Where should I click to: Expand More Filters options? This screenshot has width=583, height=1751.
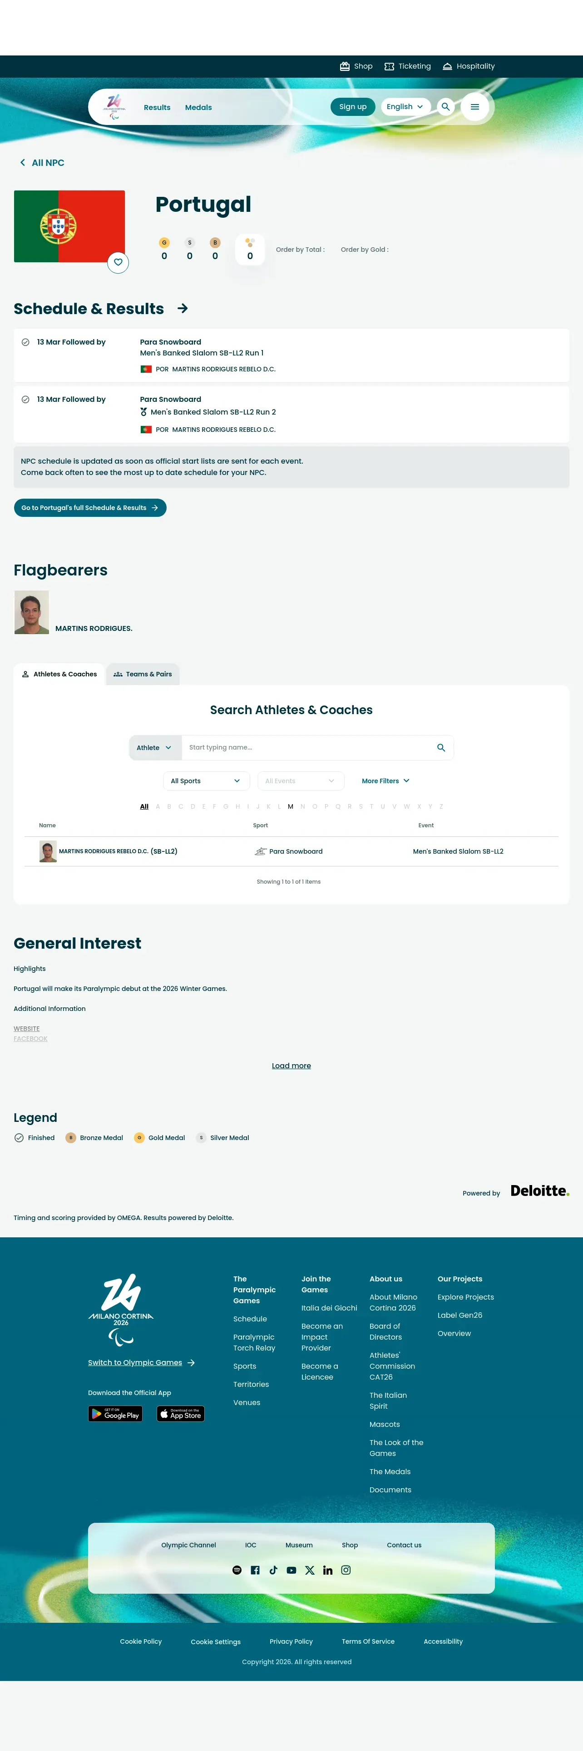coord(385,781)
